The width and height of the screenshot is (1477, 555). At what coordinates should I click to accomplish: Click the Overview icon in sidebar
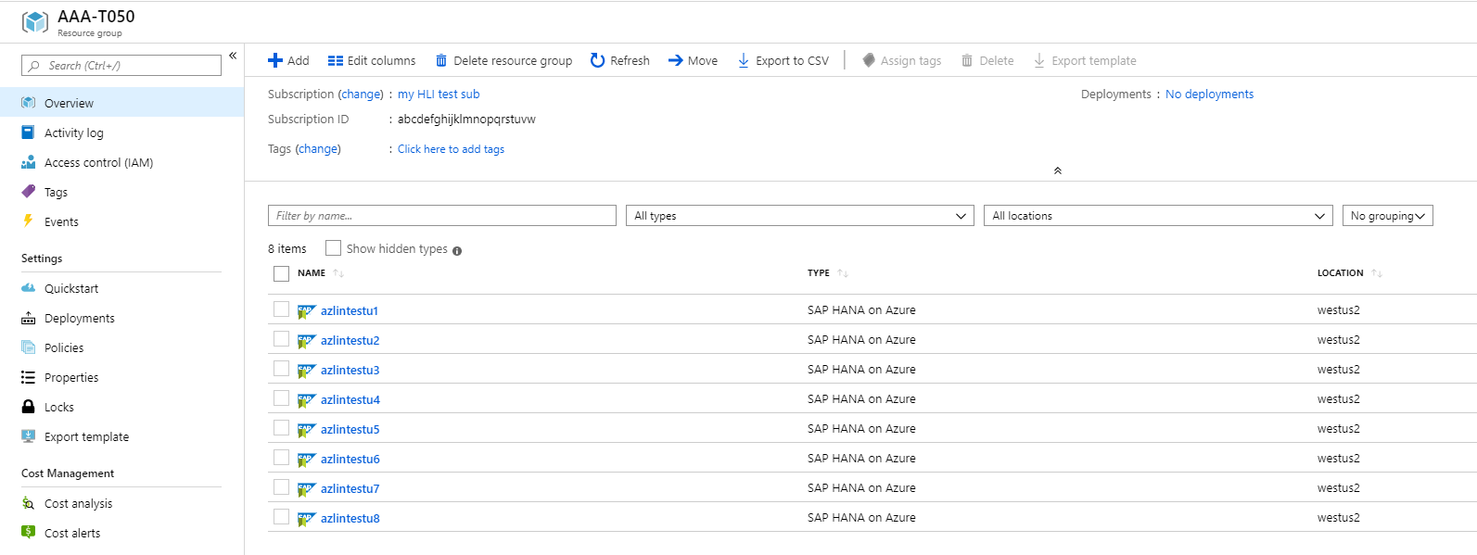coord(29,103)
